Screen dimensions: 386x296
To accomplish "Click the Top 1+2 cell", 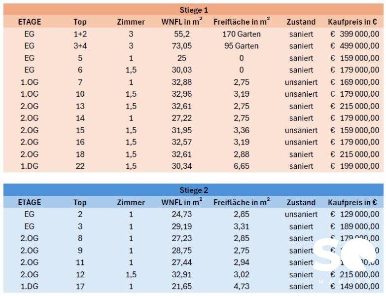I will tap(80, 34).
